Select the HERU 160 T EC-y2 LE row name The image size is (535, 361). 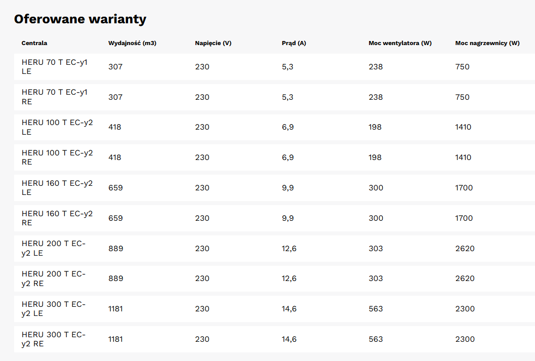(x=57, y=188)
